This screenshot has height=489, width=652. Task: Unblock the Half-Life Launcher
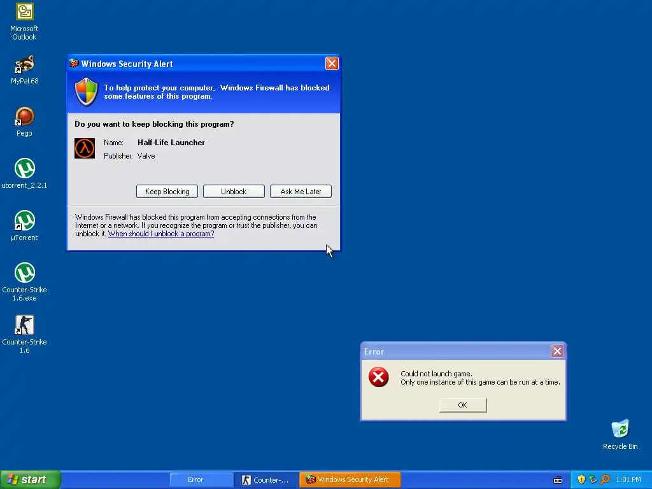(234, 191)
